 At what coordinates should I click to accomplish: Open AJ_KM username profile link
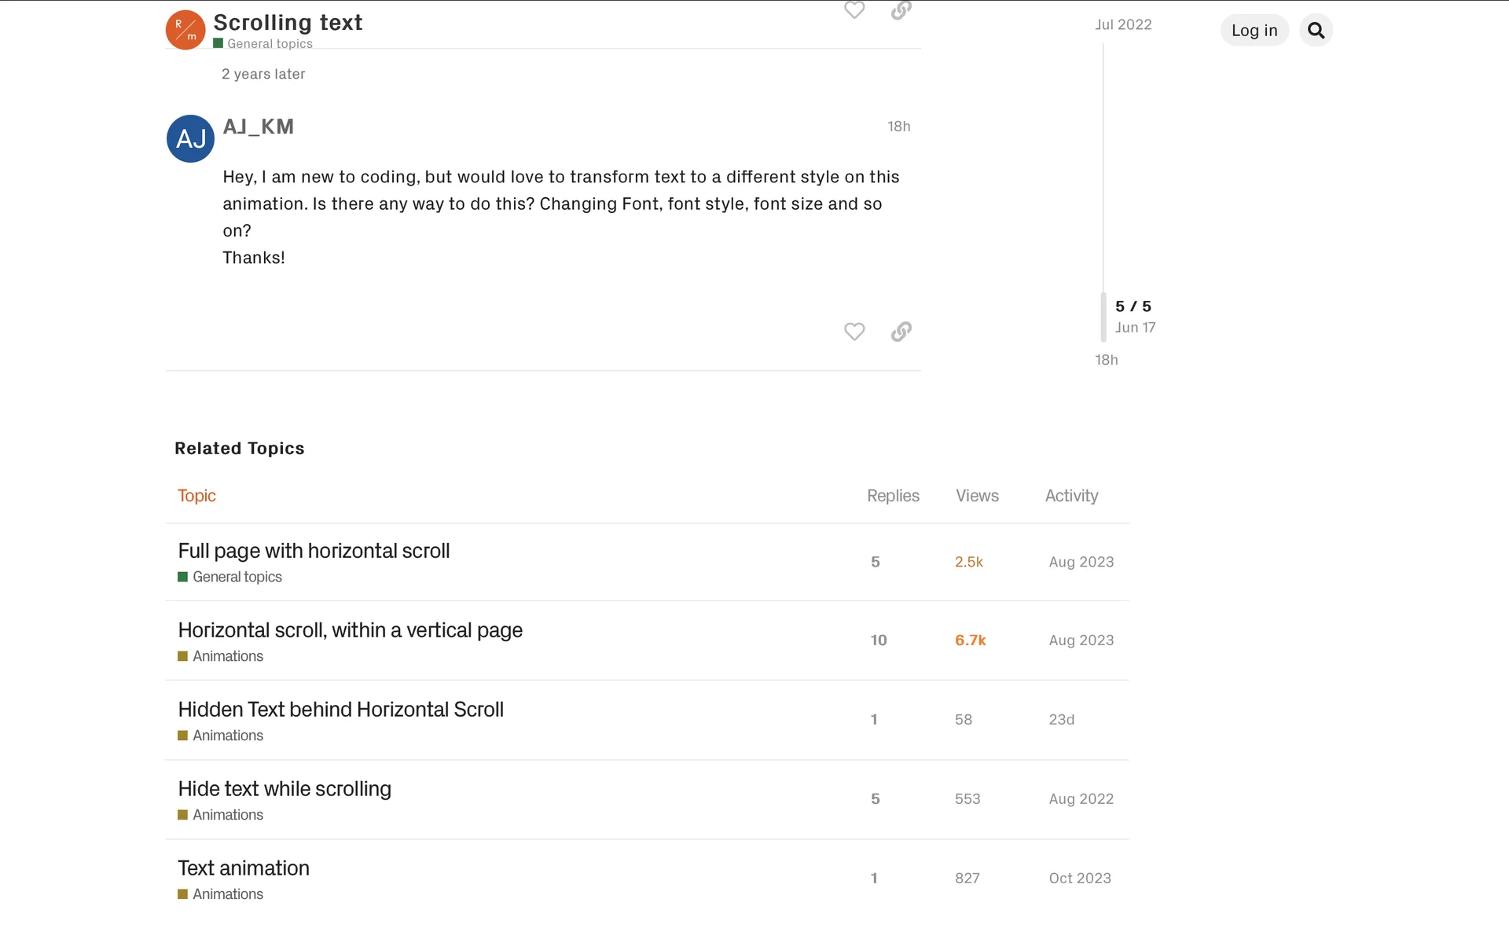pos(258,127)
